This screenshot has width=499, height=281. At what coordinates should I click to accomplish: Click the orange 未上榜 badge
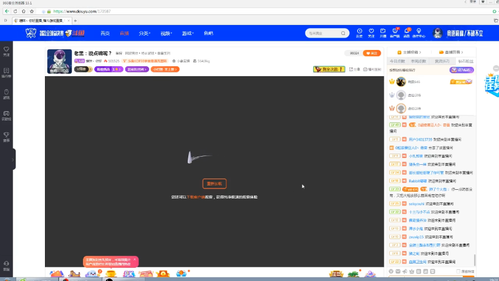coord(165,69)
